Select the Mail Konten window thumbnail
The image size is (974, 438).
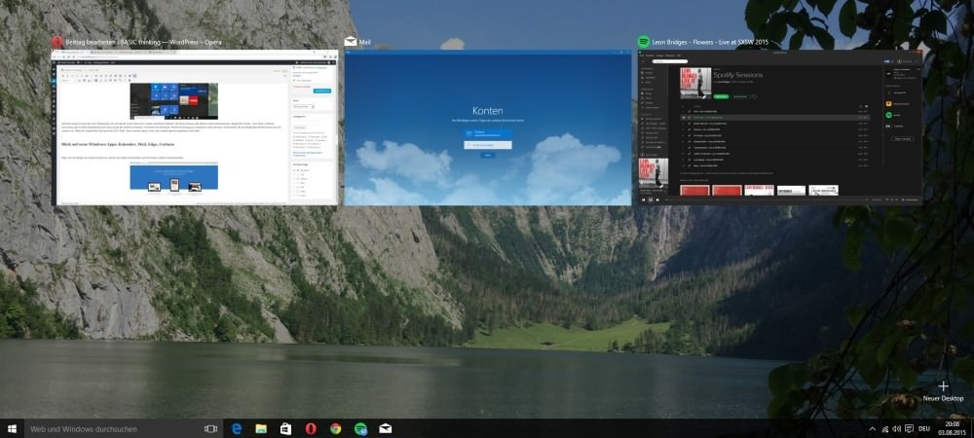(487, 128)
